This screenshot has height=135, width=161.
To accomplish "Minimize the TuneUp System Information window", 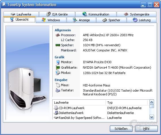I will (143, 5).
